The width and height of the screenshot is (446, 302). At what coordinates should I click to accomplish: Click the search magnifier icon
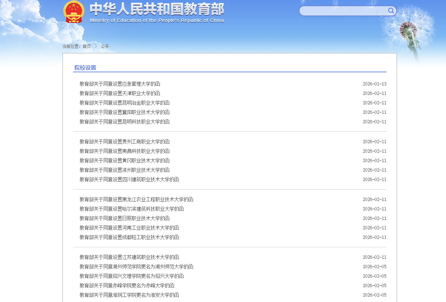point(391,10)
